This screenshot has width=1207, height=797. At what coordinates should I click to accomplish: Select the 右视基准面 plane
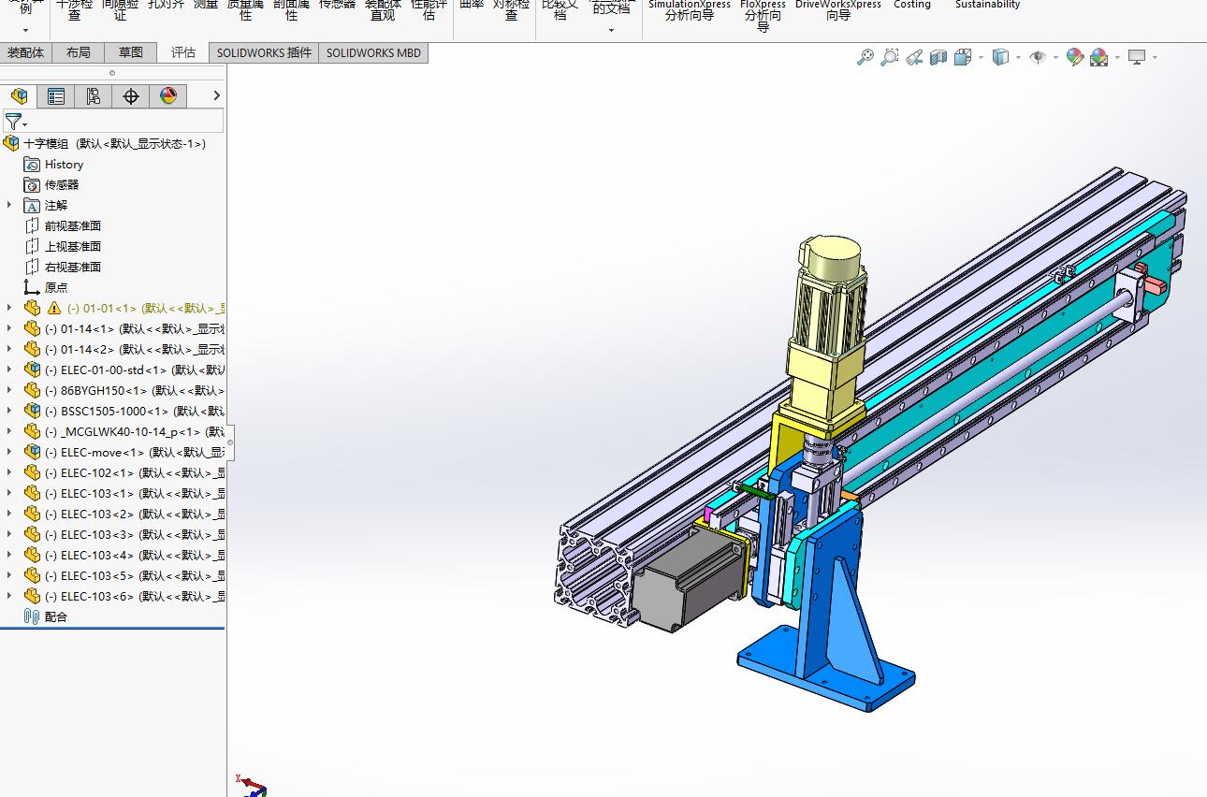pyautogui.click(x=73, y=267)
